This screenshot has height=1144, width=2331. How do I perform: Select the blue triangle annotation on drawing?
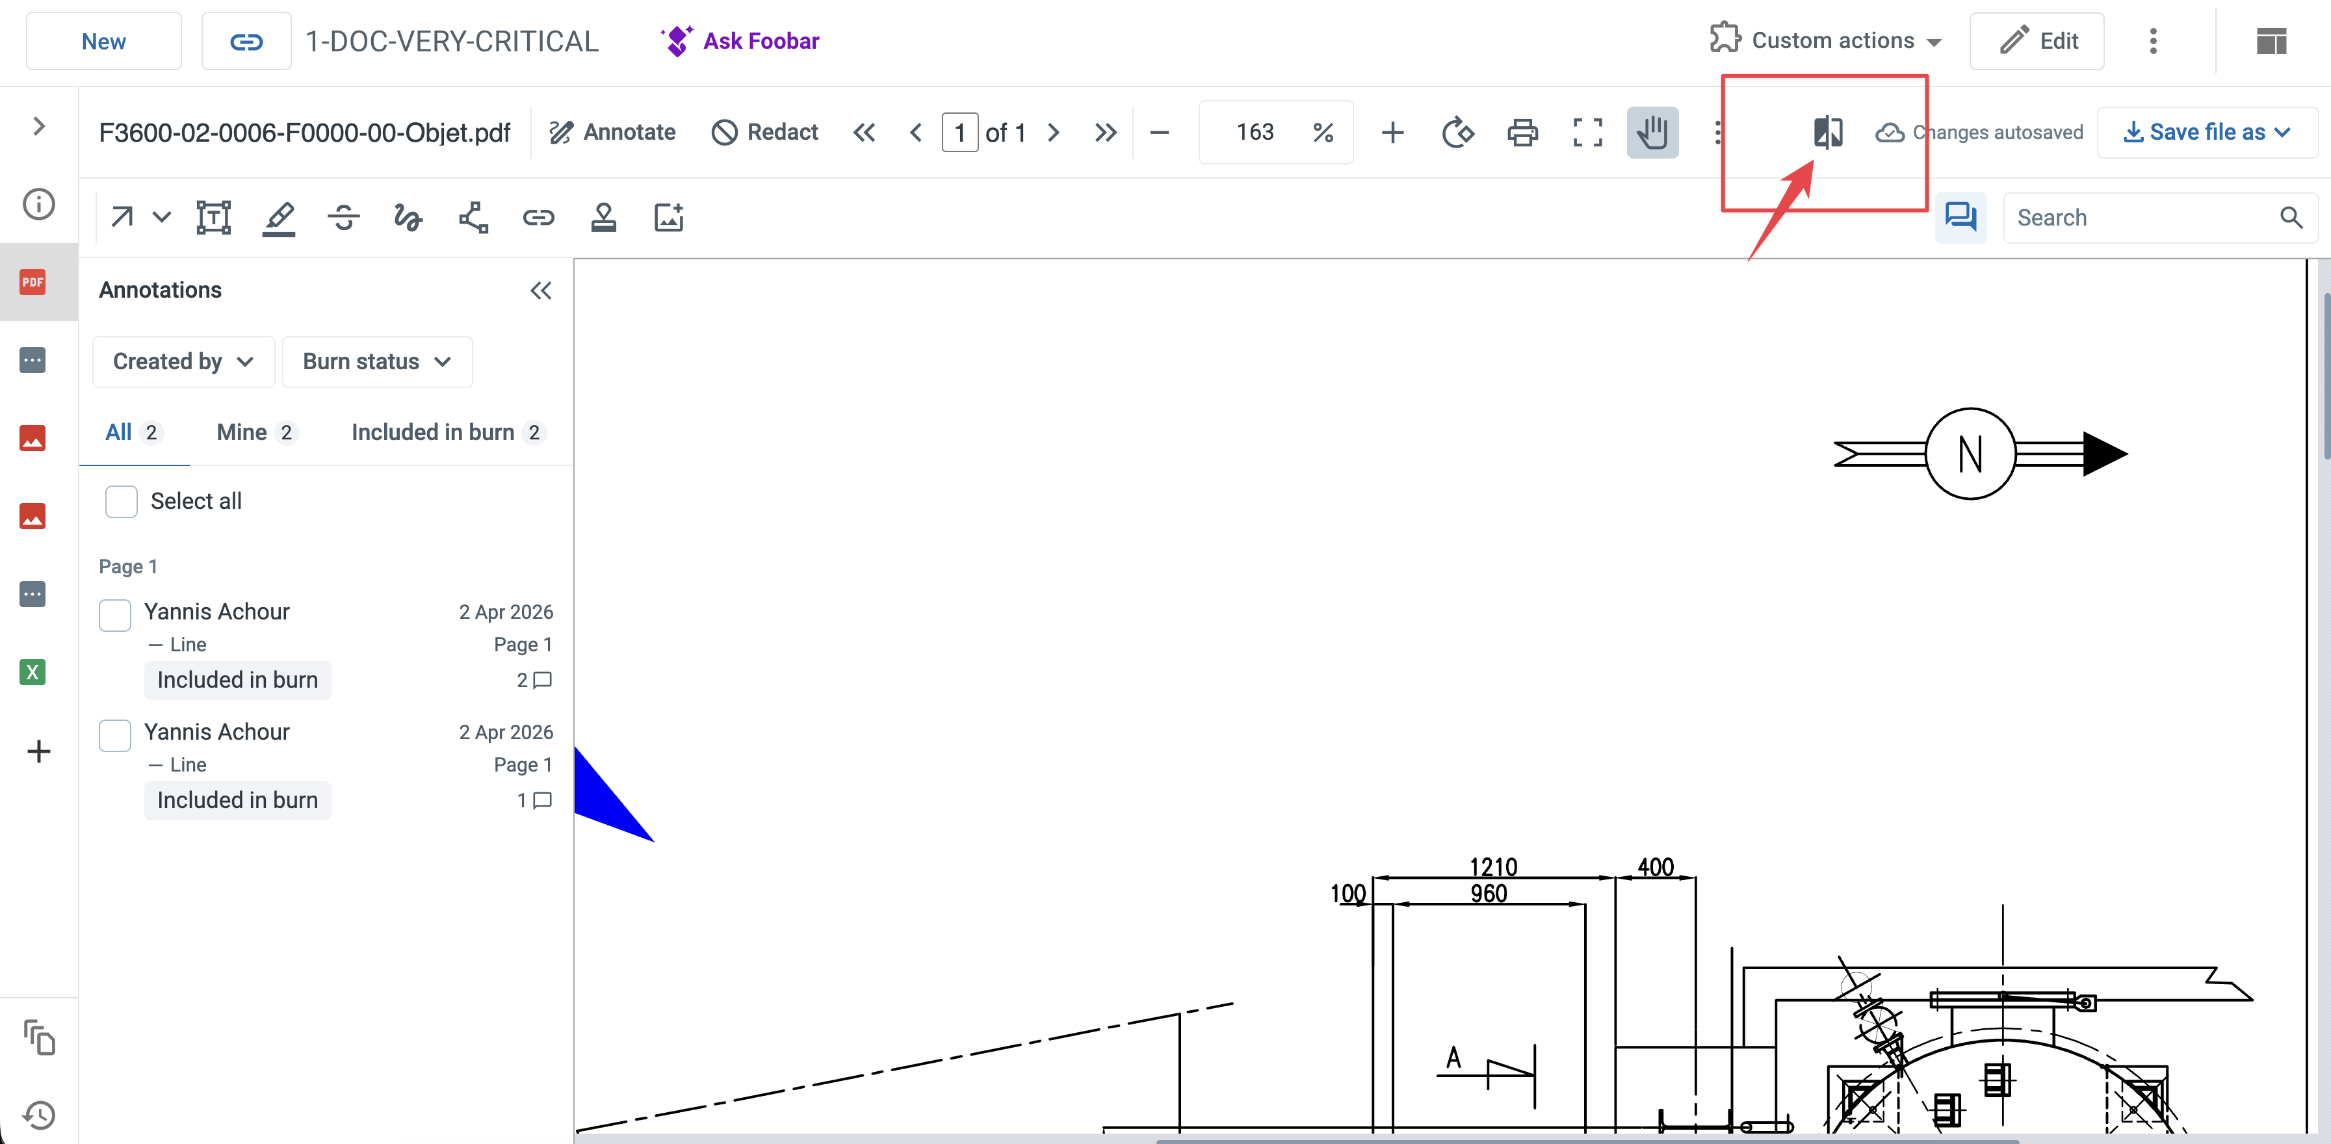[605, 801]
